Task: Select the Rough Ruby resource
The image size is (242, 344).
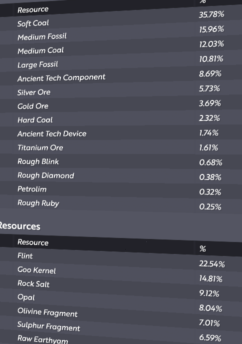Action: coord(38,203)
